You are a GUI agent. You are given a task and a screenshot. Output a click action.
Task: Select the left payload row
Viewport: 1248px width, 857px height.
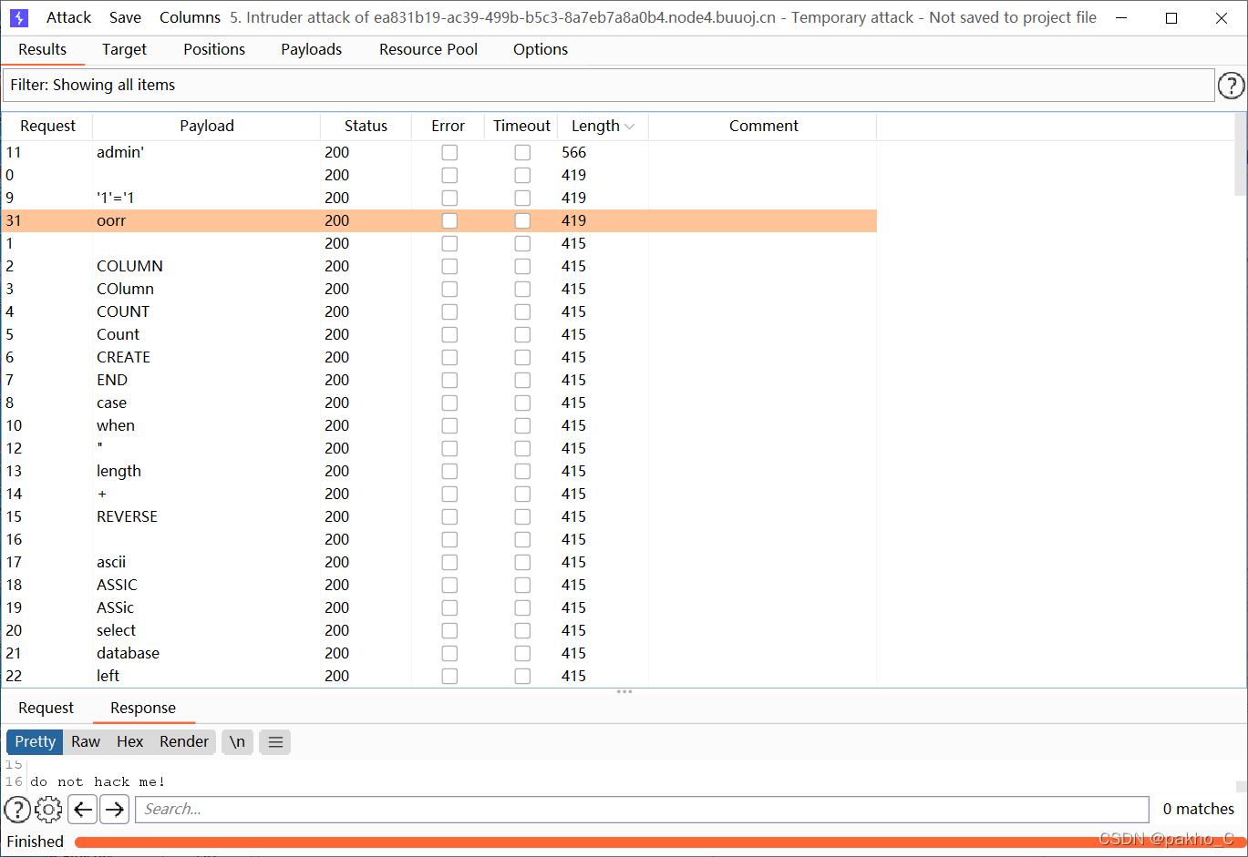point(438,676)
